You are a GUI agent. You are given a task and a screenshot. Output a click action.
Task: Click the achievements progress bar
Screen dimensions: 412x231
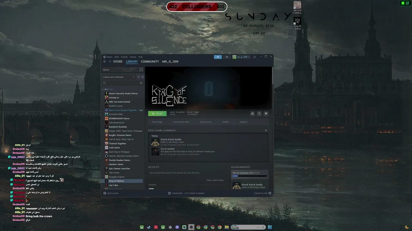click(250, 176)
